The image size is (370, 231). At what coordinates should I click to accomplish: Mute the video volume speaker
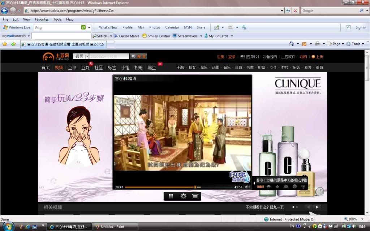[x=247, y=187]
